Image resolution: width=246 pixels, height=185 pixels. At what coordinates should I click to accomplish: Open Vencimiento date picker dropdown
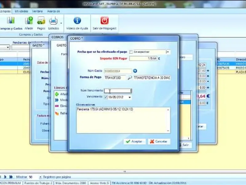tap(129, 97)
